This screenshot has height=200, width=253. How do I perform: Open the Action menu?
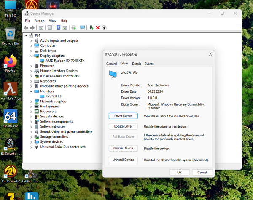pyautogui.click(x=40, y=21)
